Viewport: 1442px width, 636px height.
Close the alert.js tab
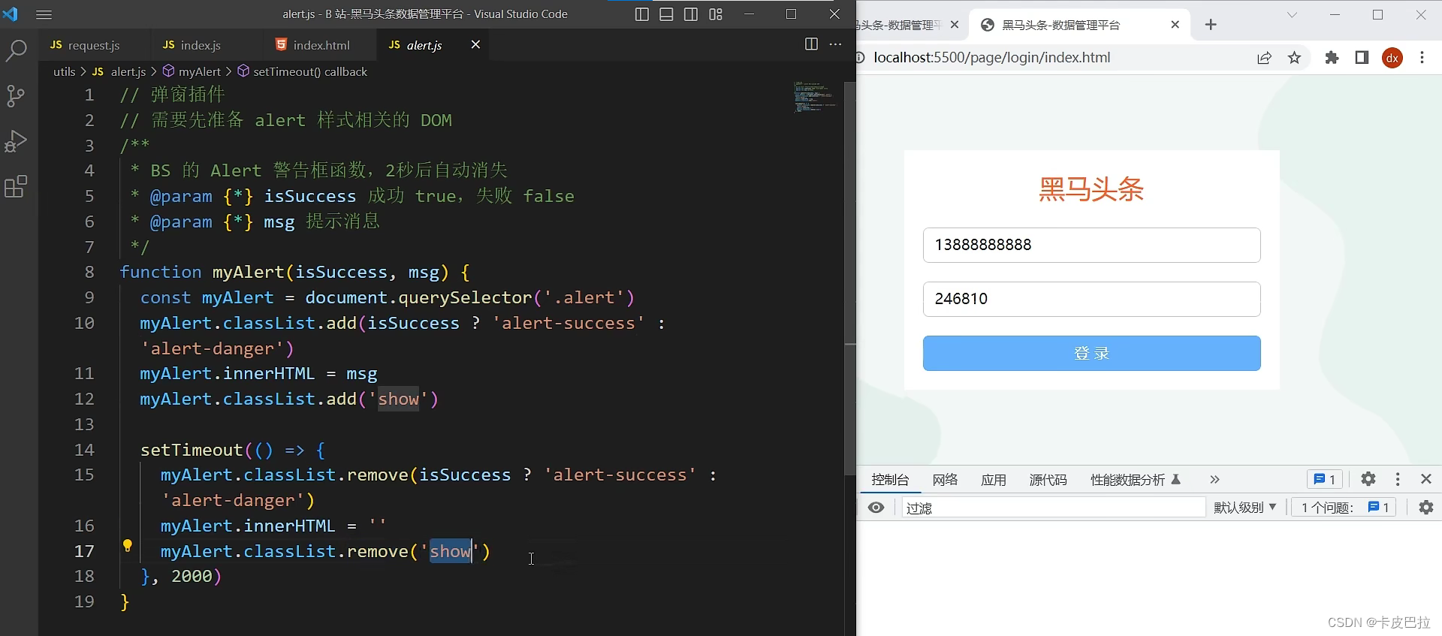475,45
